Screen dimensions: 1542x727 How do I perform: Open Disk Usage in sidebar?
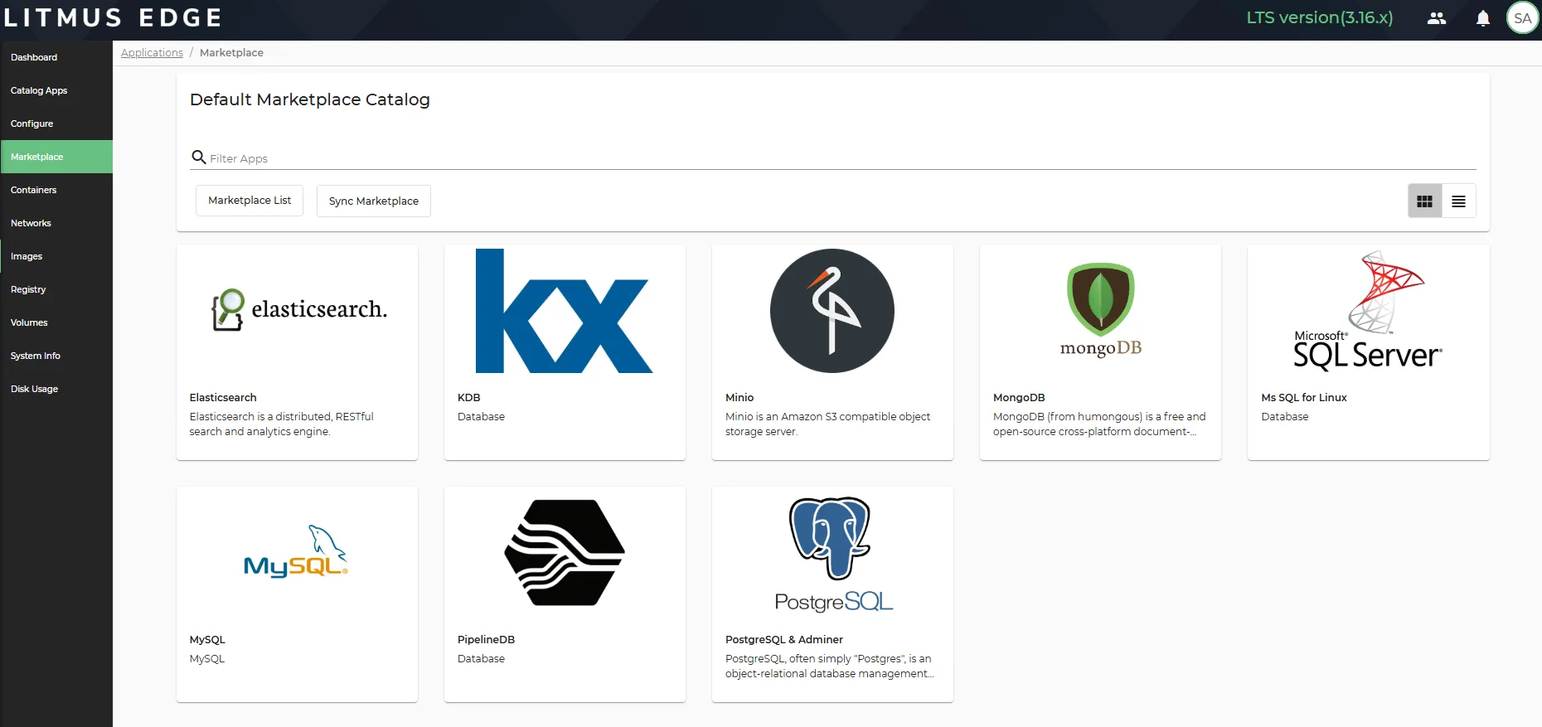point(56,389)
